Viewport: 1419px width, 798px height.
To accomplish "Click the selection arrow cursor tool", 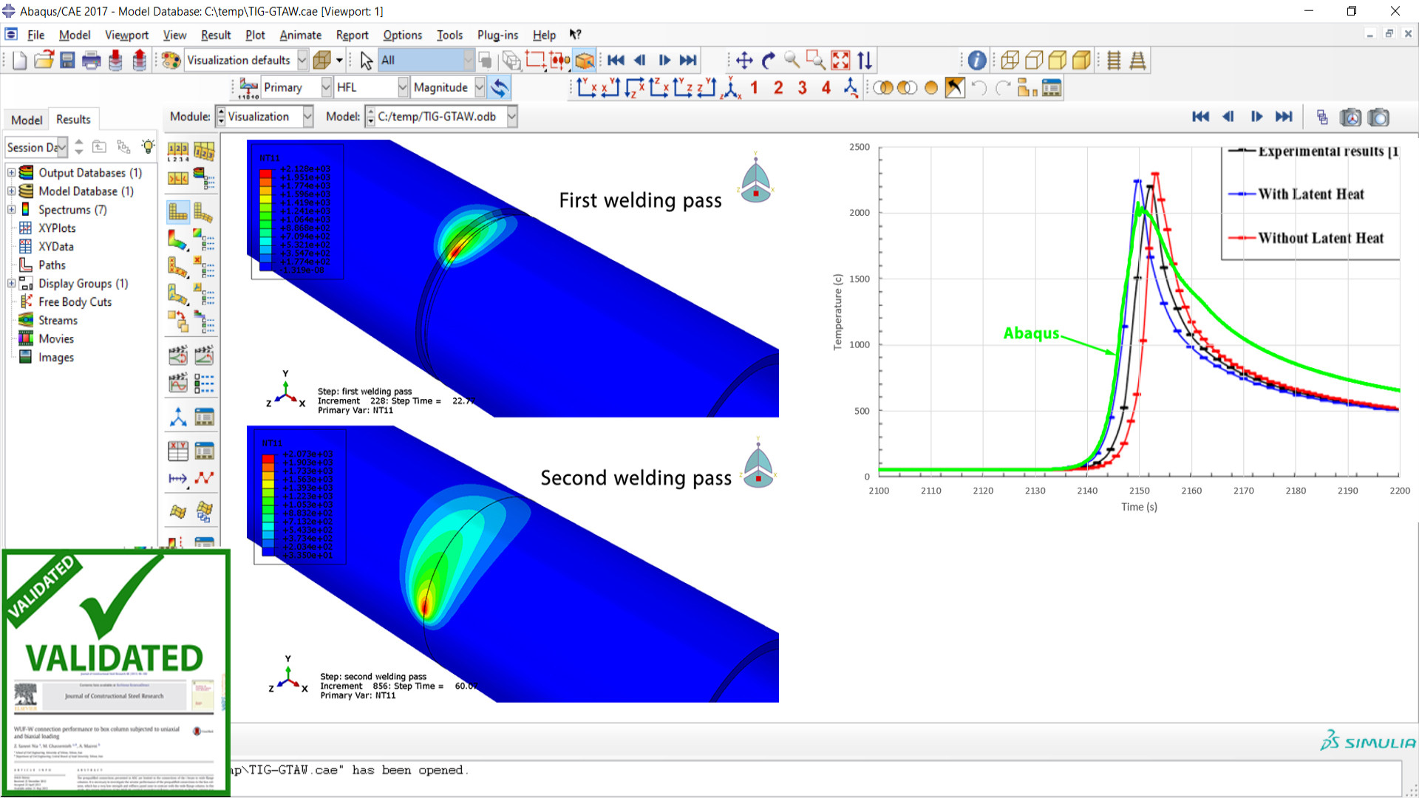I will coord(367,61).
